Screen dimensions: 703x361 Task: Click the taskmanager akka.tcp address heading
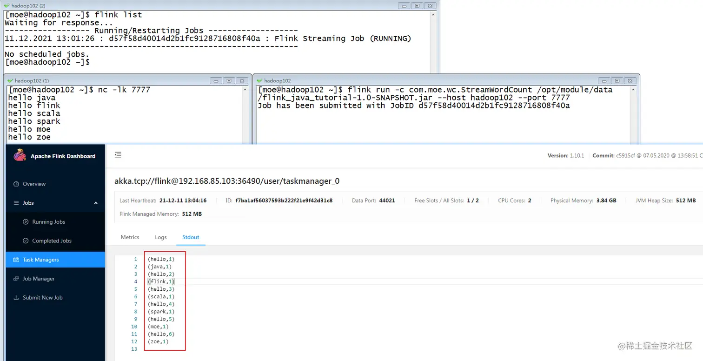coord(227,181)
